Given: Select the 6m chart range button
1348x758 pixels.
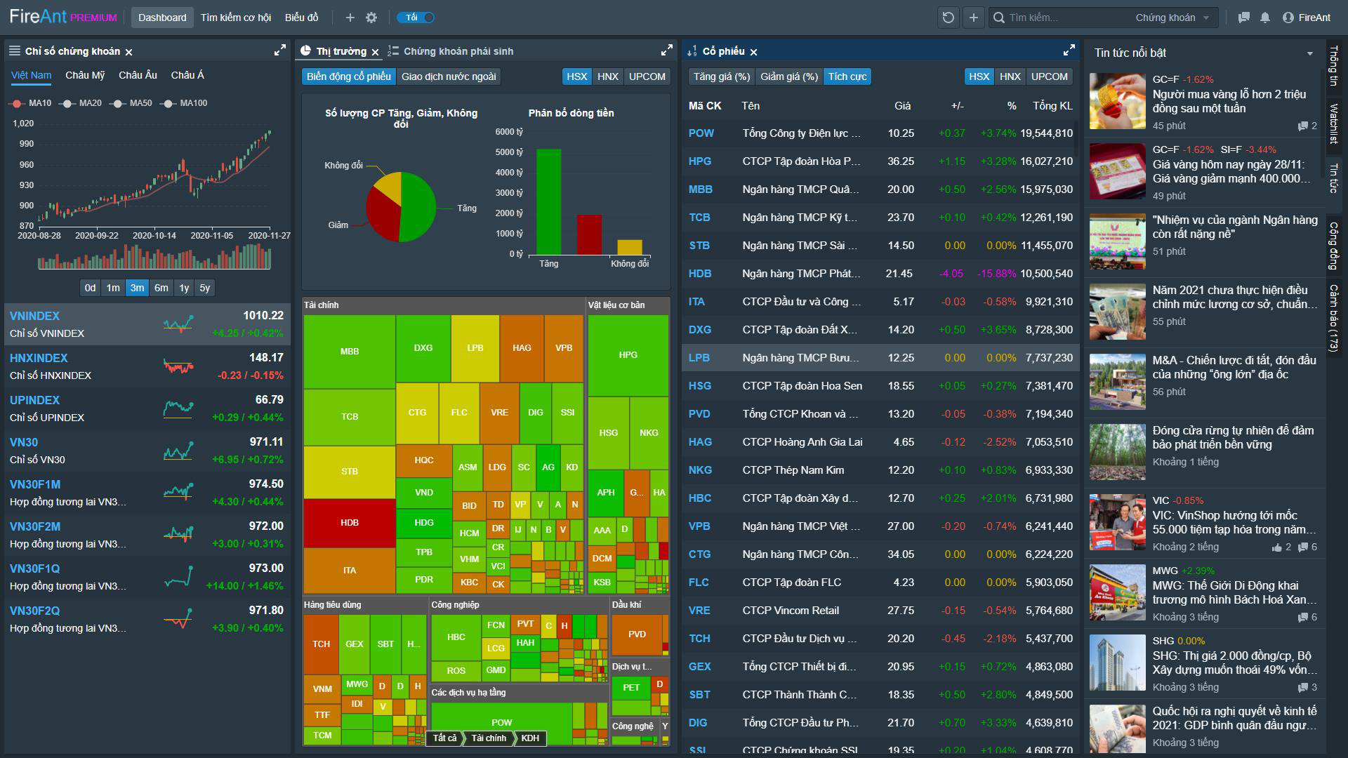Looking at the screenshot, I should point(161,288).
